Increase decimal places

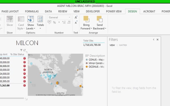[64, 22]
